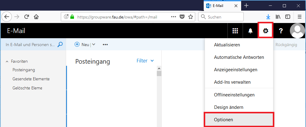The height and width of the screenshot is (127, 306).
Task: Reload the page with browser refresh icon
Action: pos(26,17)
